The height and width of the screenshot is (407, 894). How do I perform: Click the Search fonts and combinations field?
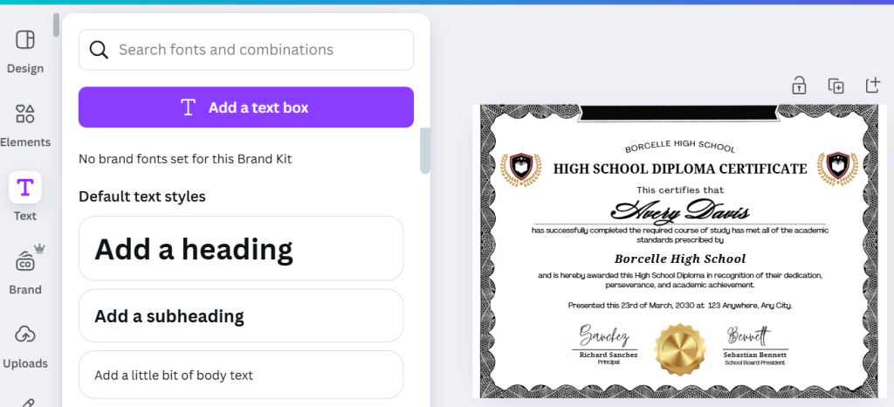(x=258, y=50)
